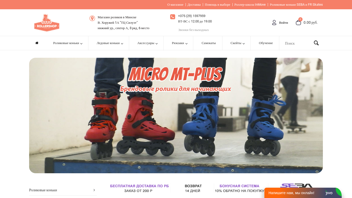Click the Micro MT-Plus banner image
This screenshot has height=198, width=352.
[176, 115]
